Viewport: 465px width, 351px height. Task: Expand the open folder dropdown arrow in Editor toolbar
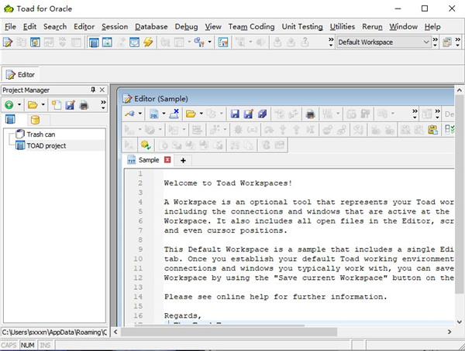pyautogui.click(x=201, y=114)
